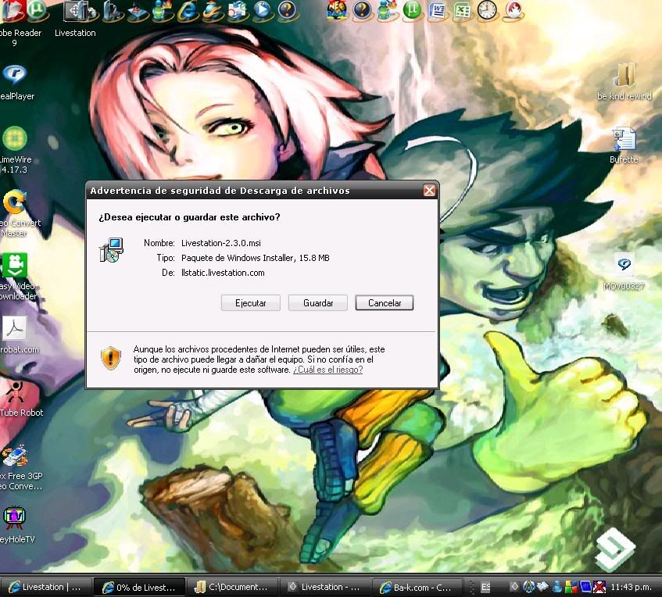The image size is (662, 597).
Task: Open the C:\Document... taskbar window
Action: [x=232, y=587]
